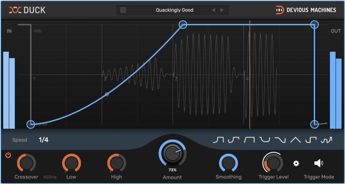Click the Crossover label
Image resolution: width=345 pixels, height=184 pixels.
tap(26, 177)
